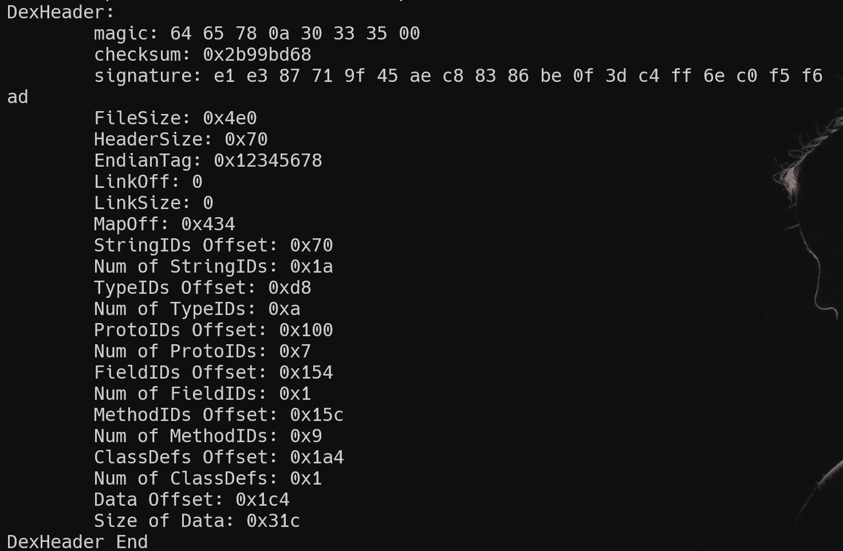Click the DexHeader title line
Viewport: 843px width, 551px height.
tap(61, 12)
